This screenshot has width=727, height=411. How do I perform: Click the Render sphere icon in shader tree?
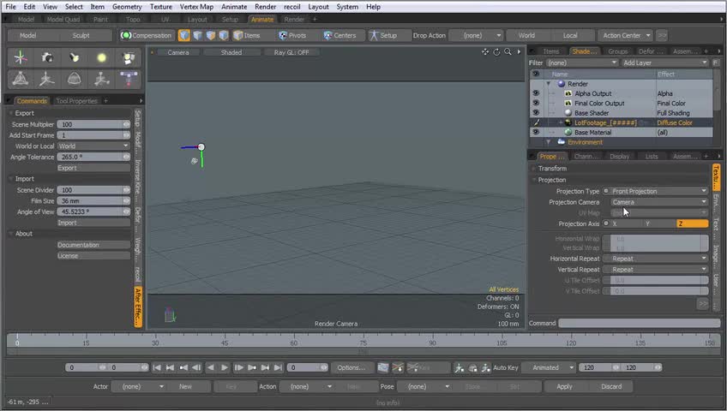[562, 84]
